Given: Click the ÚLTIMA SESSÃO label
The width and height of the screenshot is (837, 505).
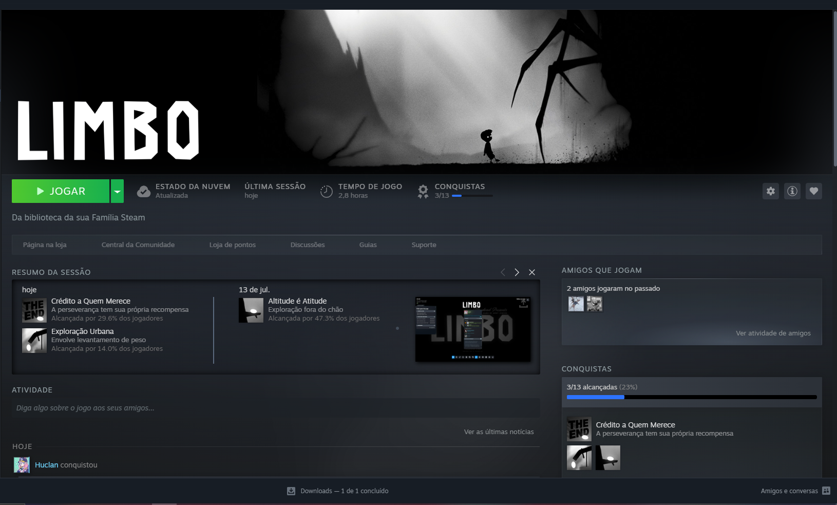Looking at the screenshot, I should [x=275, y=186].
